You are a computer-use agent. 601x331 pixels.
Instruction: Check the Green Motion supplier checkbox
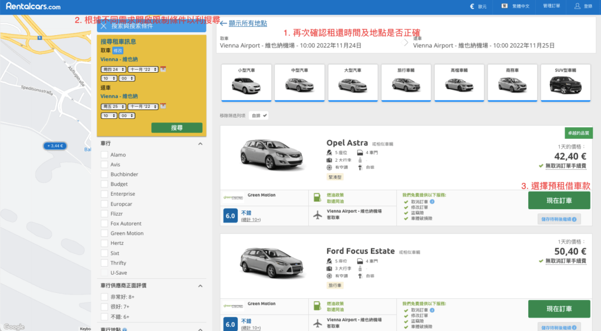click(x=104, y=233)
